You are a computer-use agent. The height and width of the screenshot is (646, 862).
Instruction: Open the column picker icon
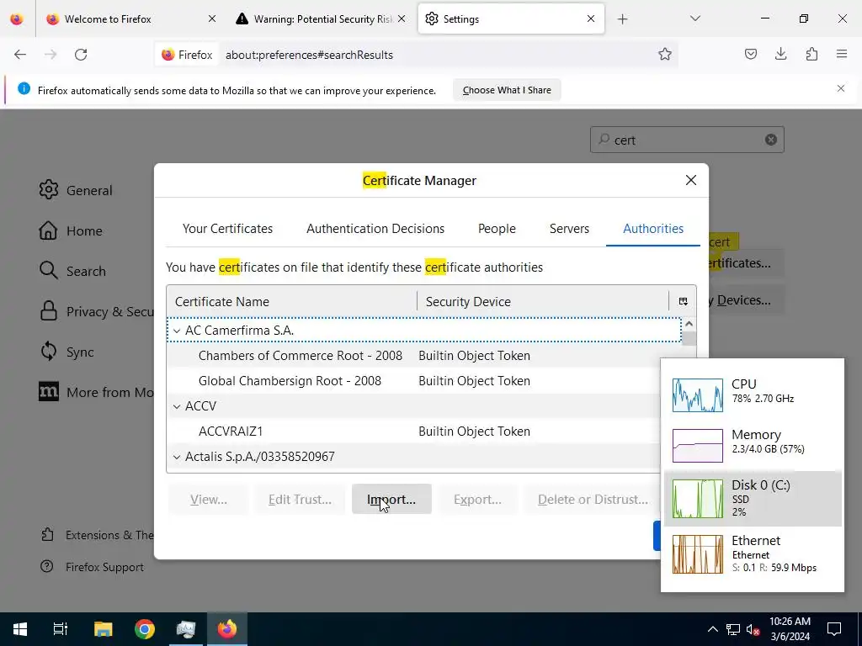(683, 302)
